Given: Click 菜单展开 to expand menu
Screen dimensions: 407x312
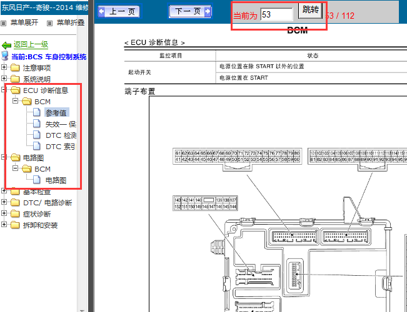Looking at the screenshot, I should coord(24,22).
